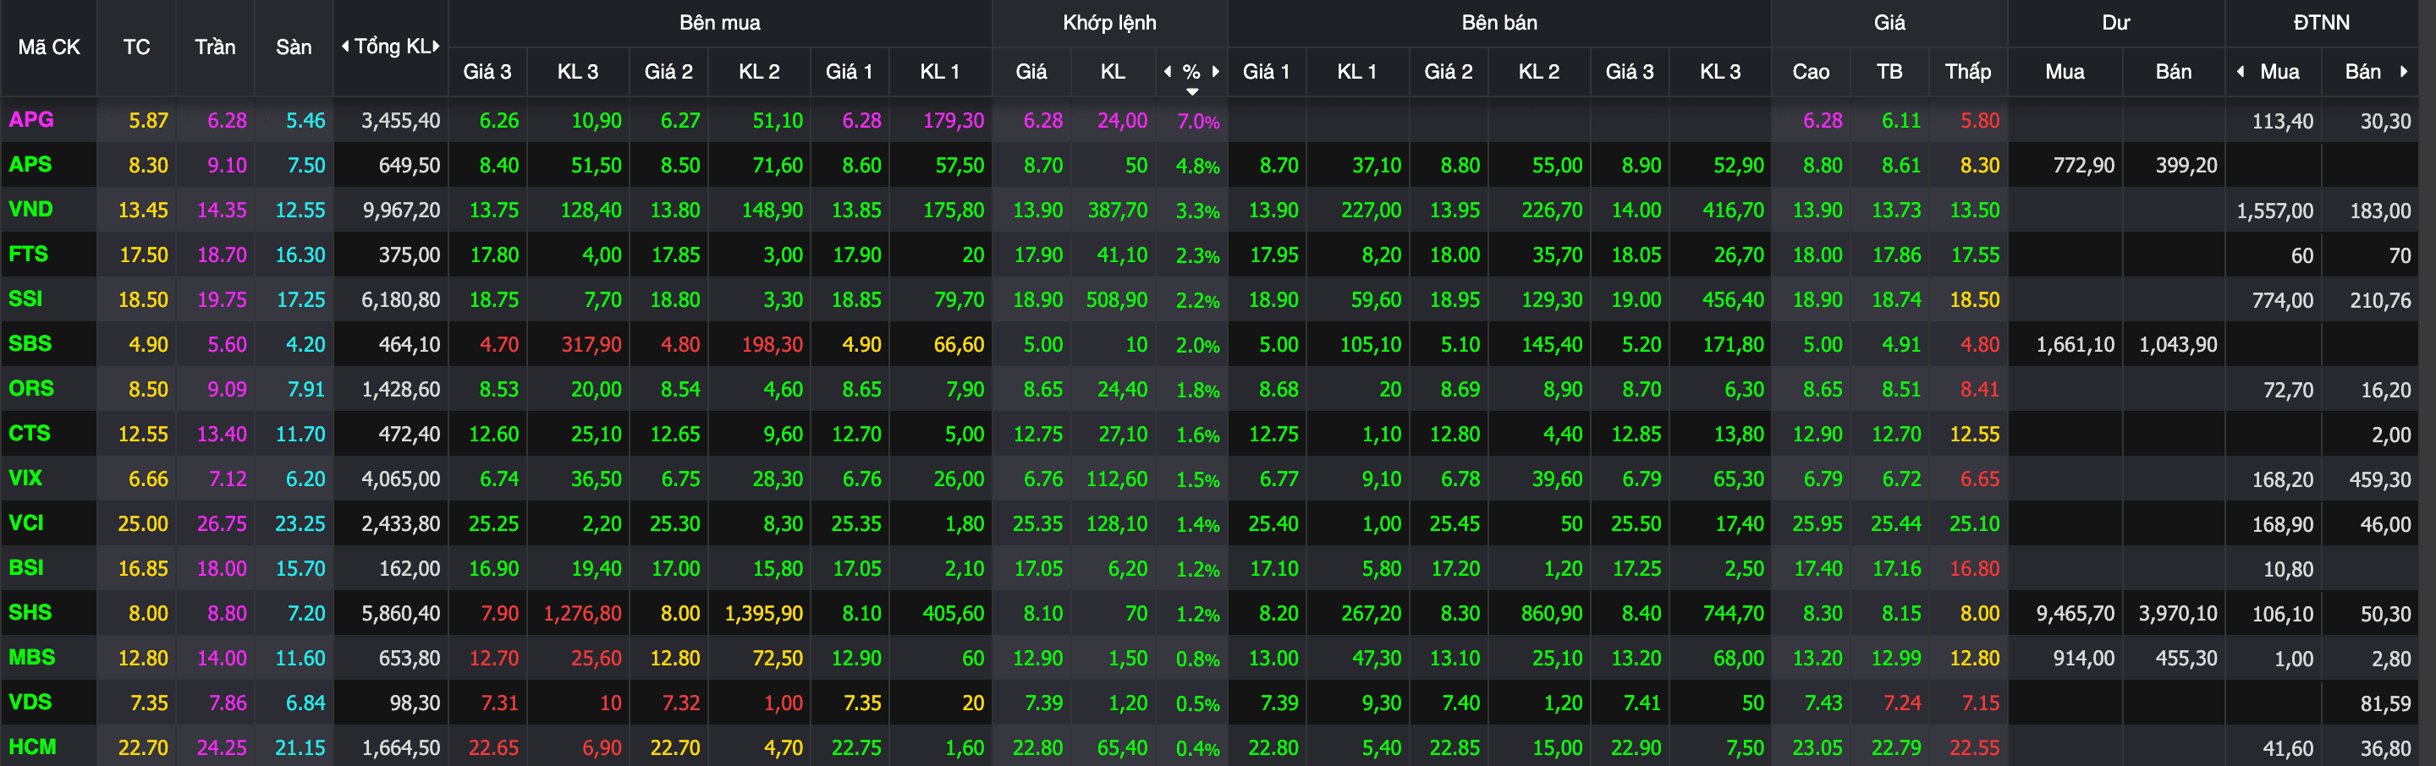
Task: Click the Thấp low price header
Action: tap(1968, 72)
